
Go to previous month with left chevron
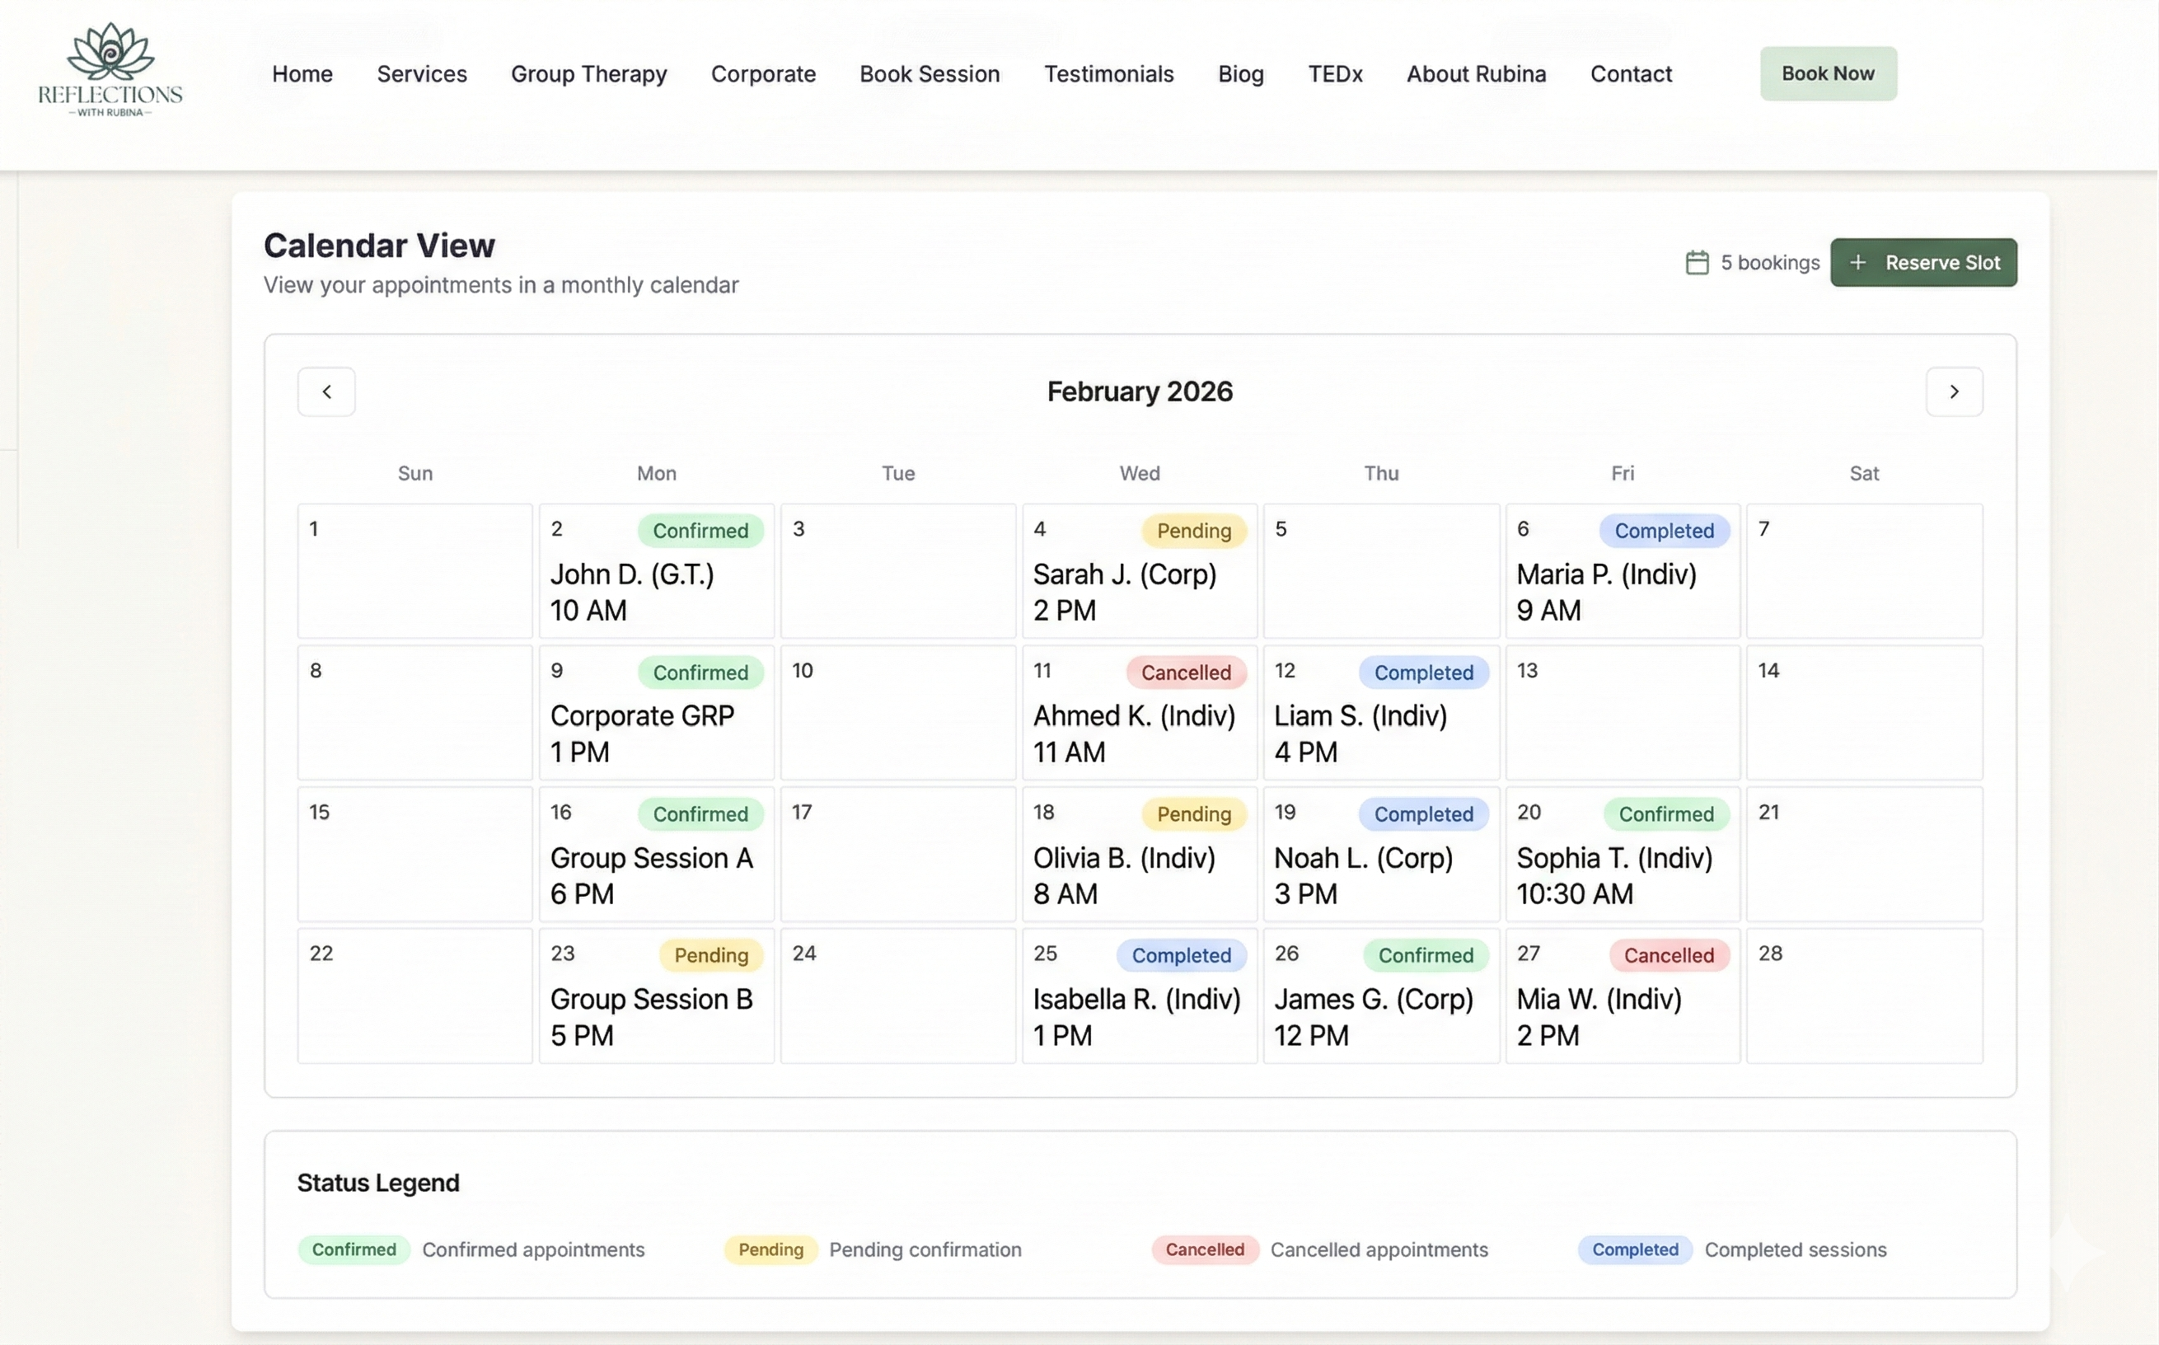[326, 391]
